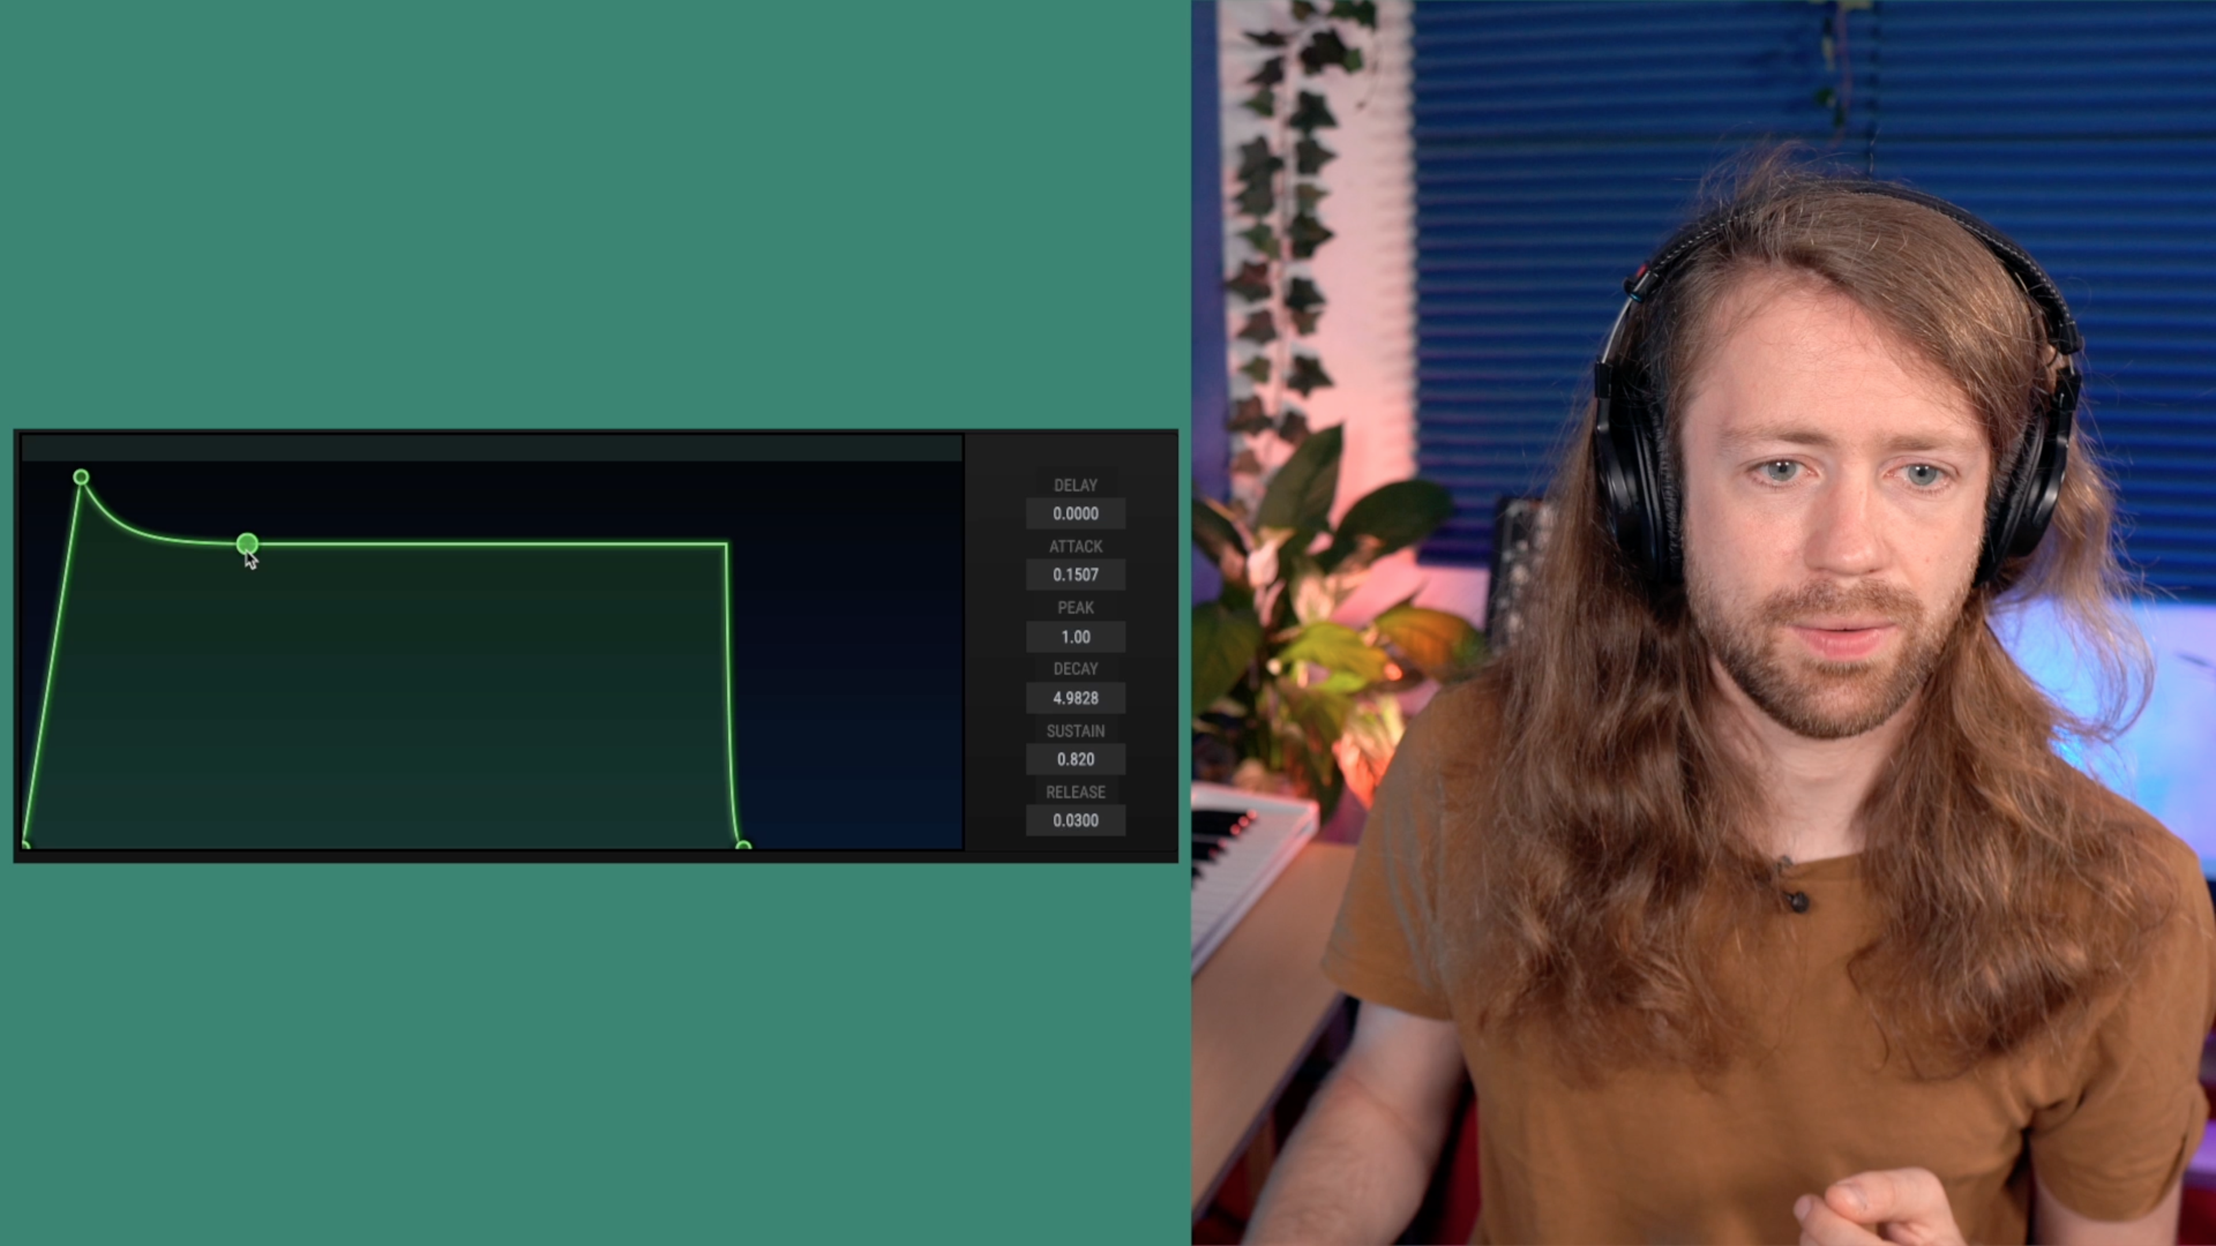Click the PEAK value field 1.00
Viewport: 2216px width, 1246px height.
coord(1075,636)
